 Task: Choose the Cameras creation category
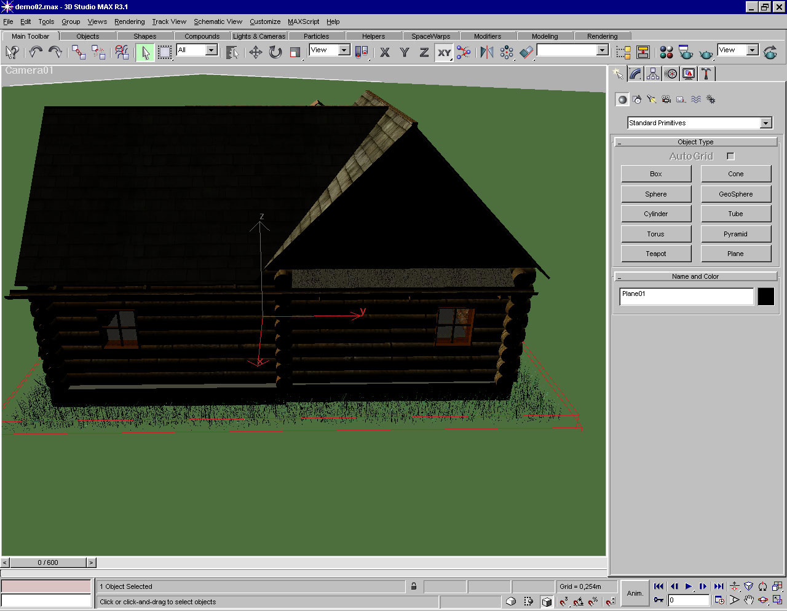click(666, 99)
